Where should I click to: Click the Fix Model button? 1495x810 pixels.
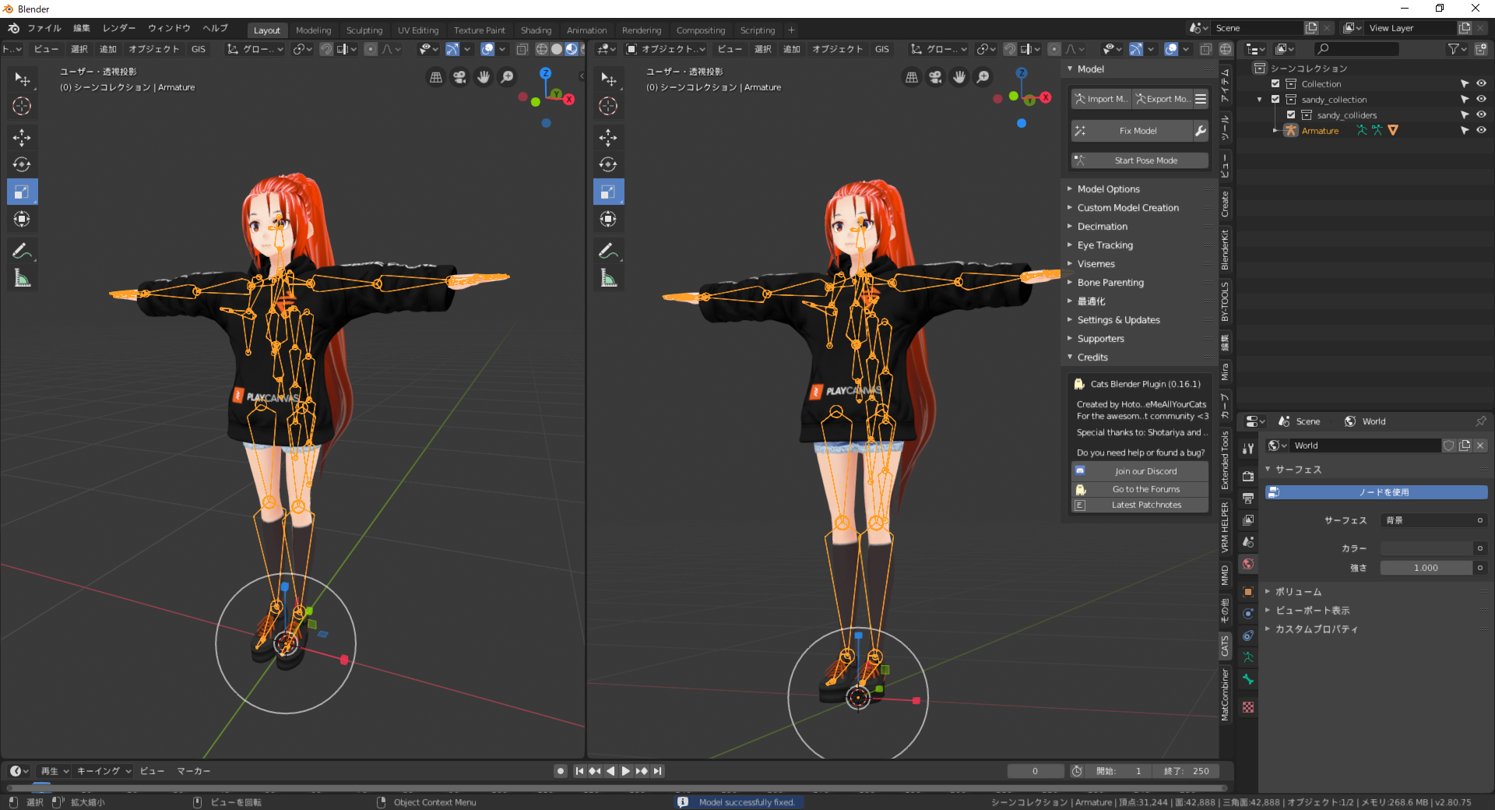point(1132,131)
